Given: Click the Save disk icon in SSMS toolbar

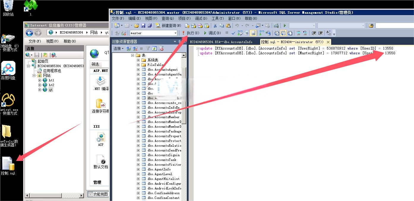Looking at the screenshot, I should click(143, 26).
